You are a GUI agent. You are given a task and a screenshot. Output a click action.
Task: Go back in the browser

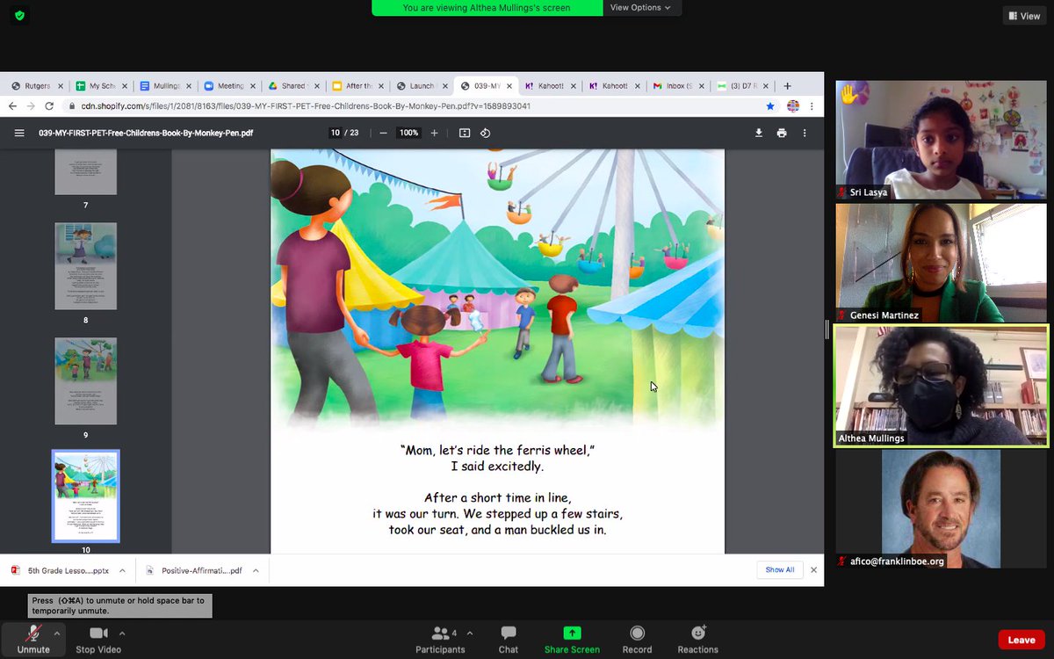(12, 105)
